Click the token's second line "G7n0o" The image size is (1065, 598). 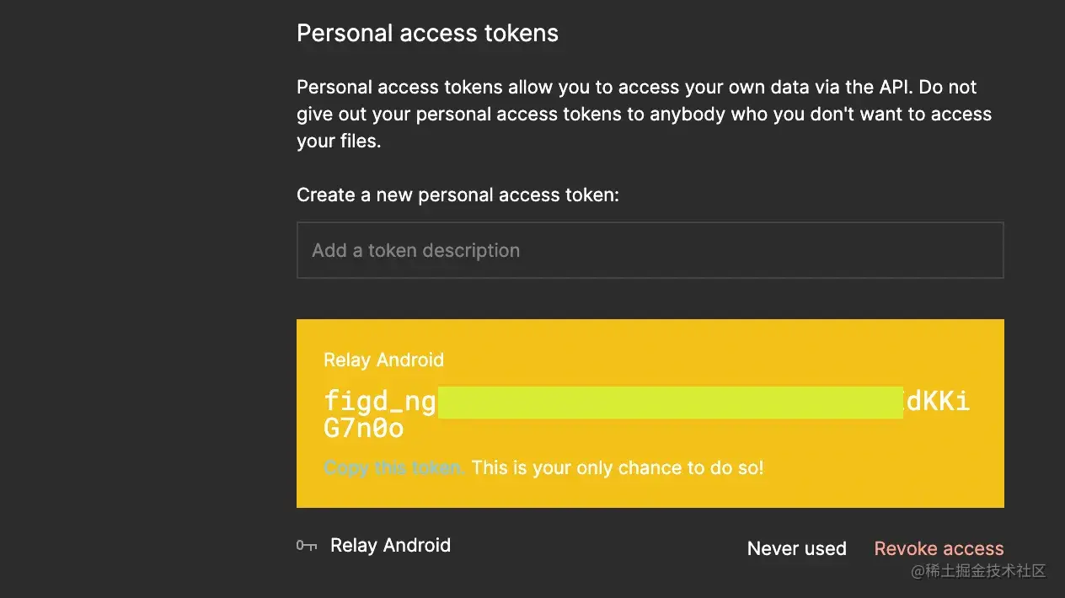[364, 429]
